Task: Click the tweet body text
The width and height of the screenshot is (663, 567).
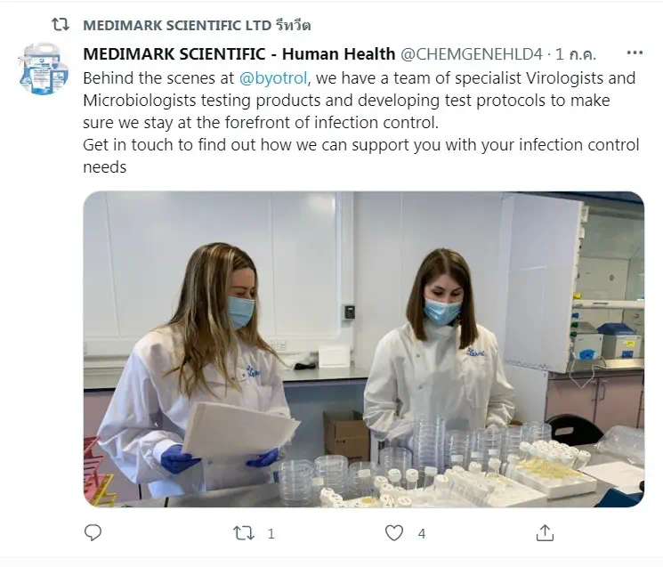Action: pos(361,122)
